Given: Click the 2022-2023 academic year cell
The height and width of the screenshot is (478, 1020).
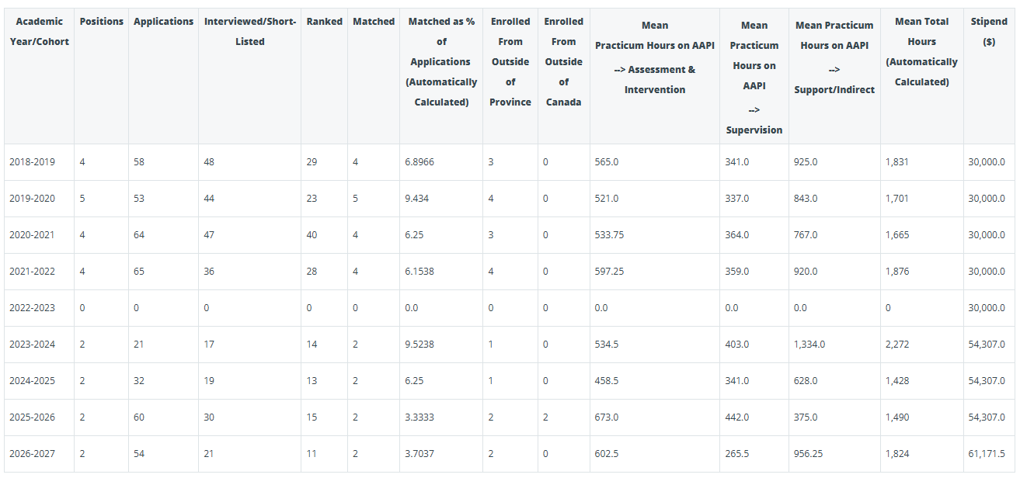Looking at the screenshot, I should coord(32,308).
